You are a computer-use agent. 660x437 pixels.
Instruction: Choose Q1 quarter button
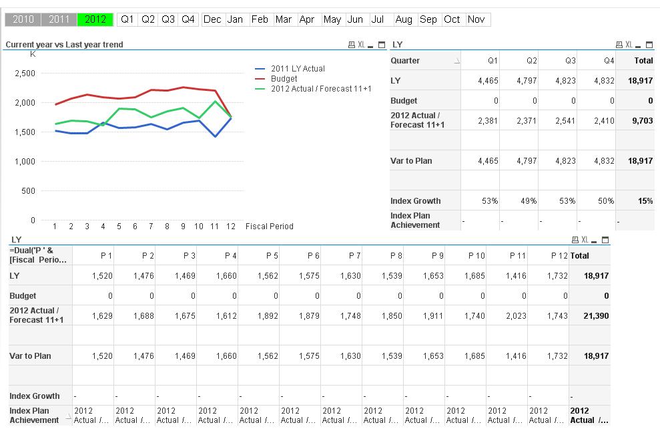click(x=127, y=19)
